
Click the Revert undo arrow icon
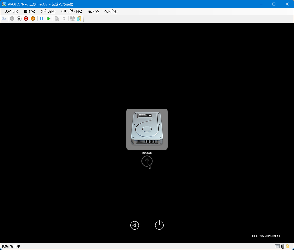tap(64, 19)
